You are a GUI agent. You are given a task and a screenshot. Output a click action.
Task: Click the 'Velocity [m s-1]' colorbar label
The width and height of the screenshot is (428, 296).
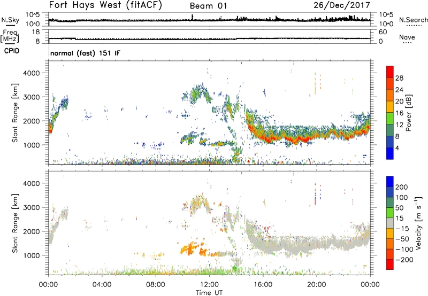(418, 223)
